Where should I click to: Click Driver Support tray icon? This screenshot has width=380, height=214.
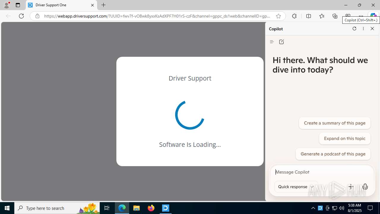[320, 208]
